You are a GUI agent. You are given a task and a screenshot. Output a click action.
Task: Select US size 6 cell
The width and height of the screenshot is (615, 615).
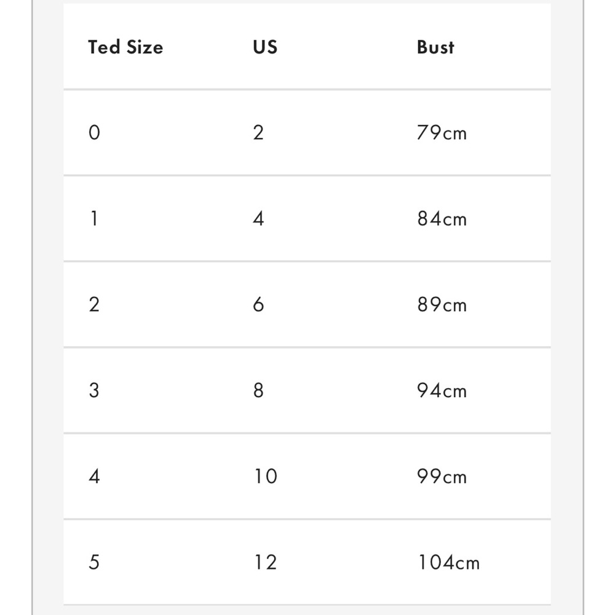[258, 304]
